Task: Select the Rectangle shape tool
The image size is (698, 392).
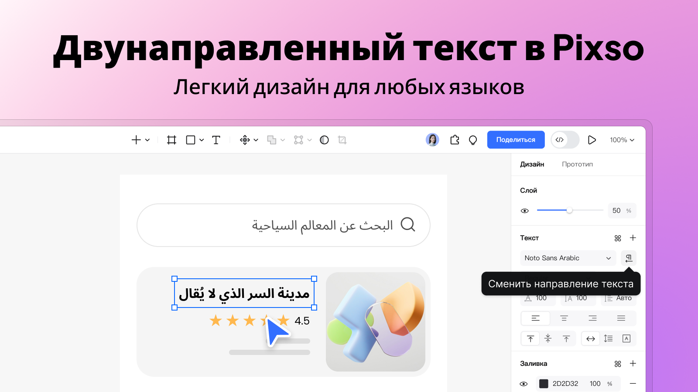Action: click(x=191, y=140)
